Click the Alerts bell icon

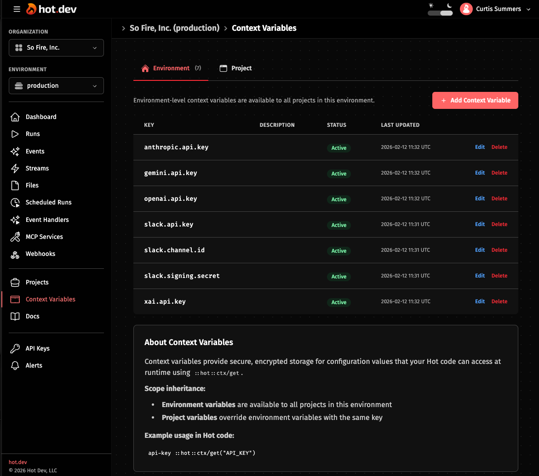point(15,366)
